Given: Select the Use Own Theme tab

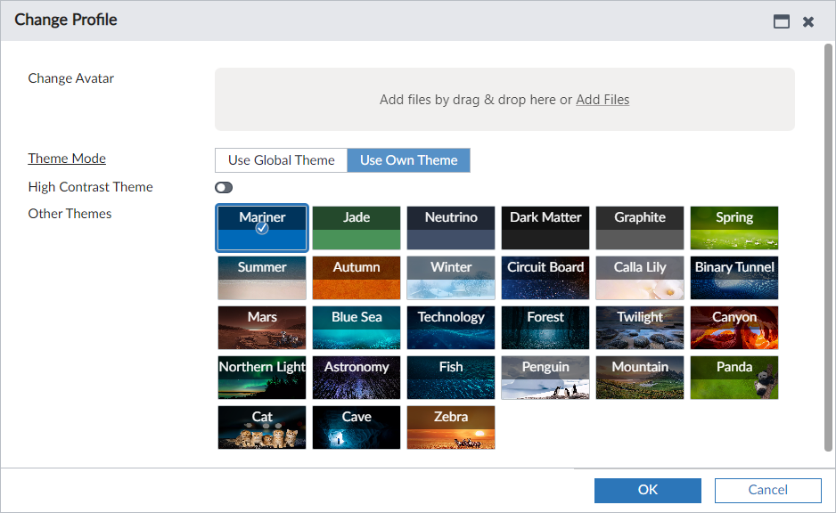Looking at the screenshot, I should click(408, 160).
